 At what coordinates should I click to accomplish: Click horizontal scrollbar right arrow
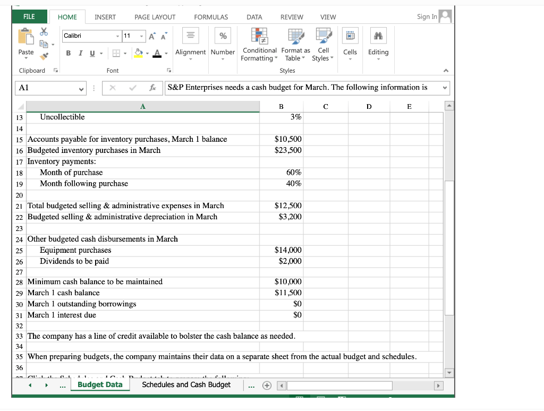[438, 386]
